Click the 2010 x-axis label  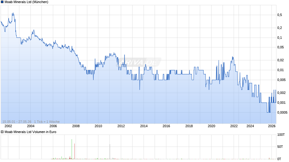point(98,126)
